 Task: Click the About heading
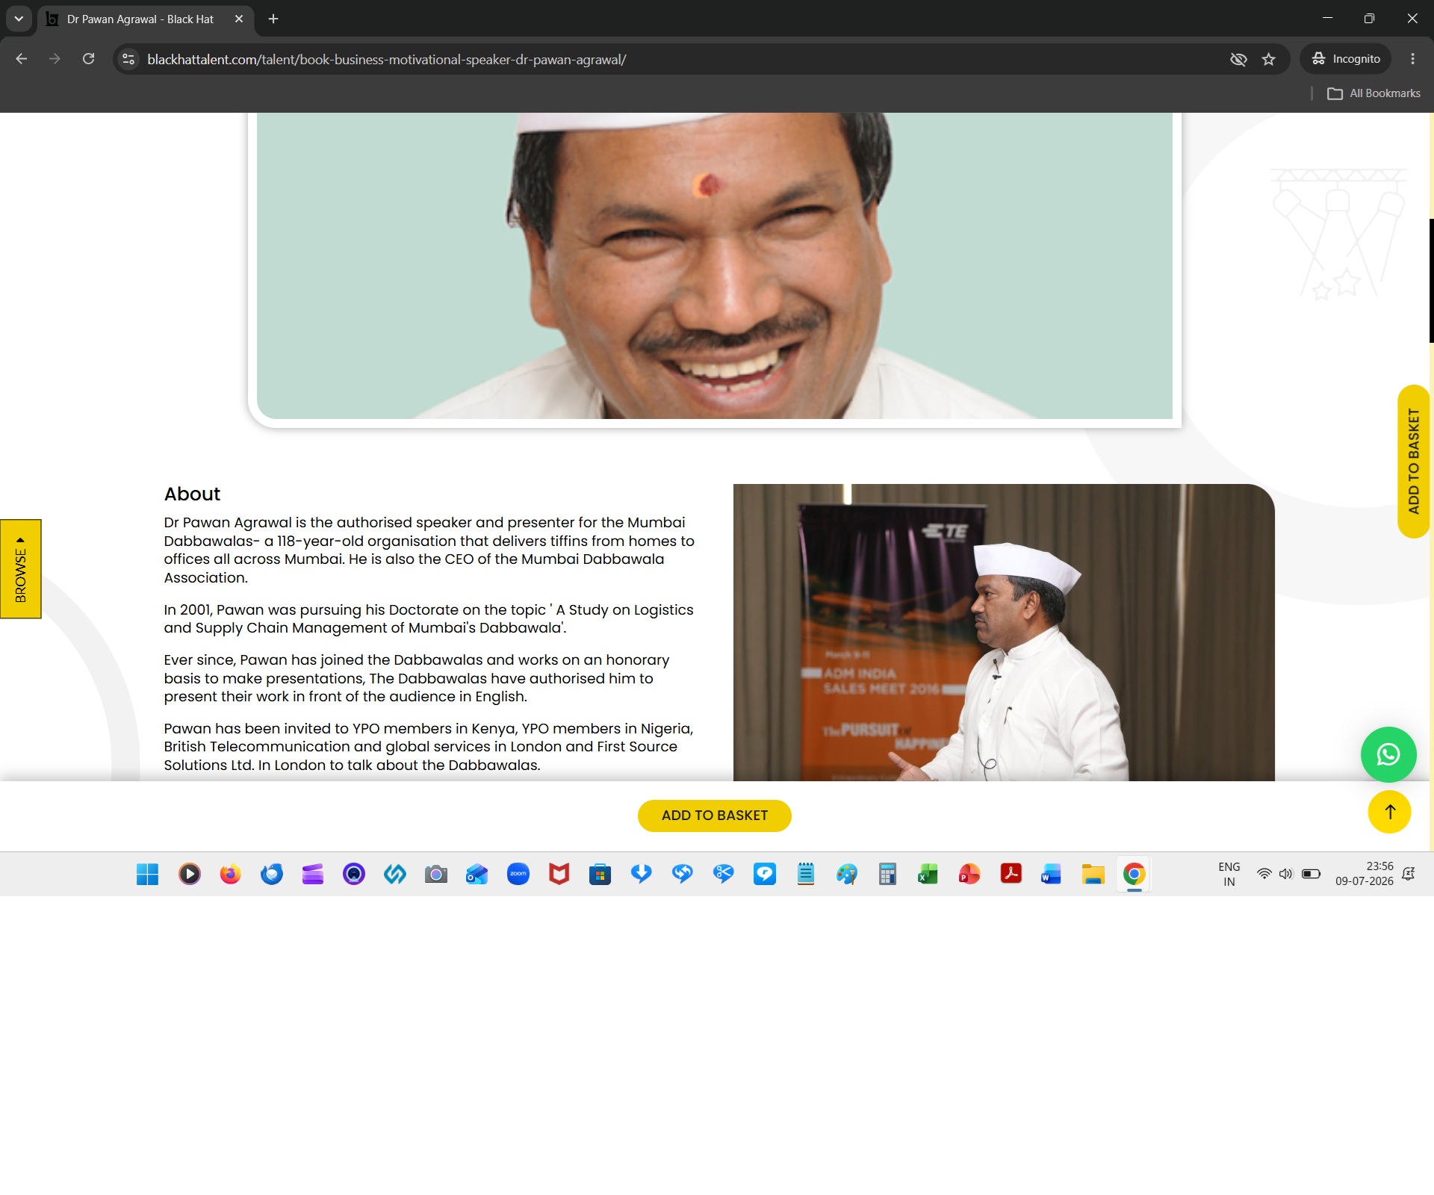click(192, 494)
